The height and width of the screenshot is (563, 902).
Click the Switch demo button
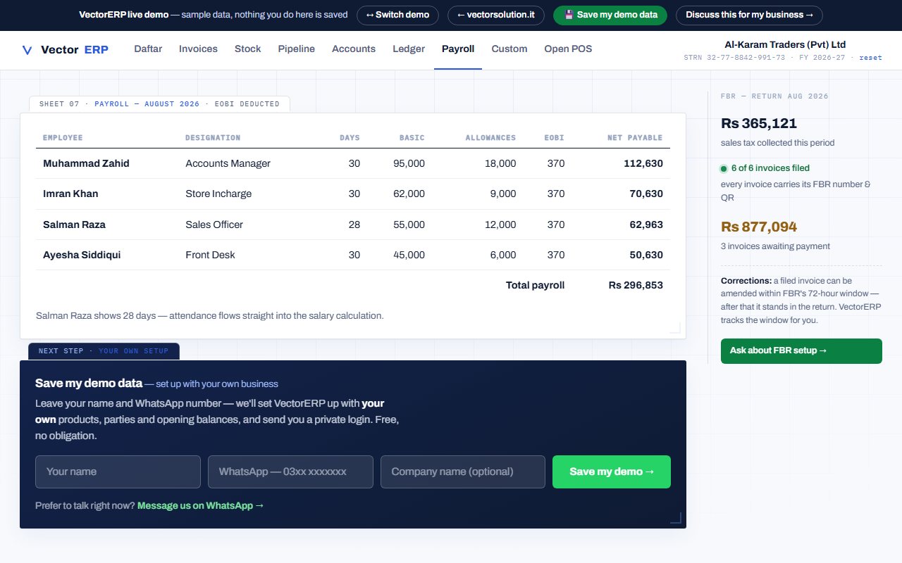tap(397, 15)
